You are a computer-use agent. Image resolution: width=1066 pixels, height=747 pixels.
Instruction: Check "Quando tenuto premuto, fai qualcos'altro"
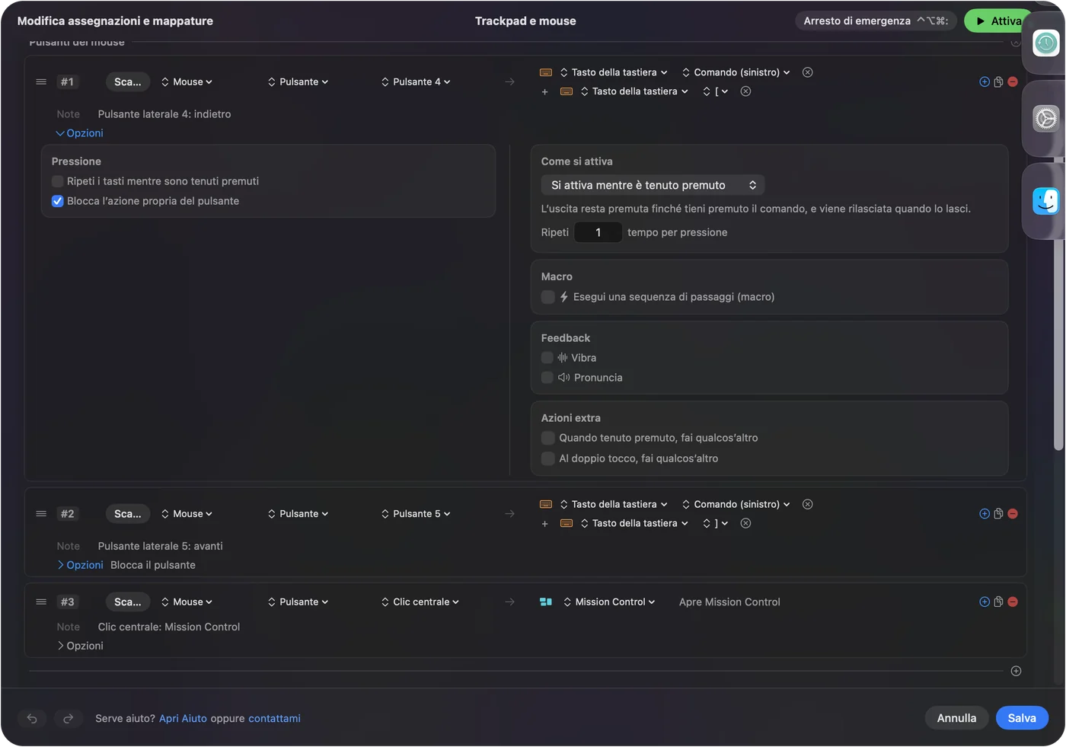(547, 438)
